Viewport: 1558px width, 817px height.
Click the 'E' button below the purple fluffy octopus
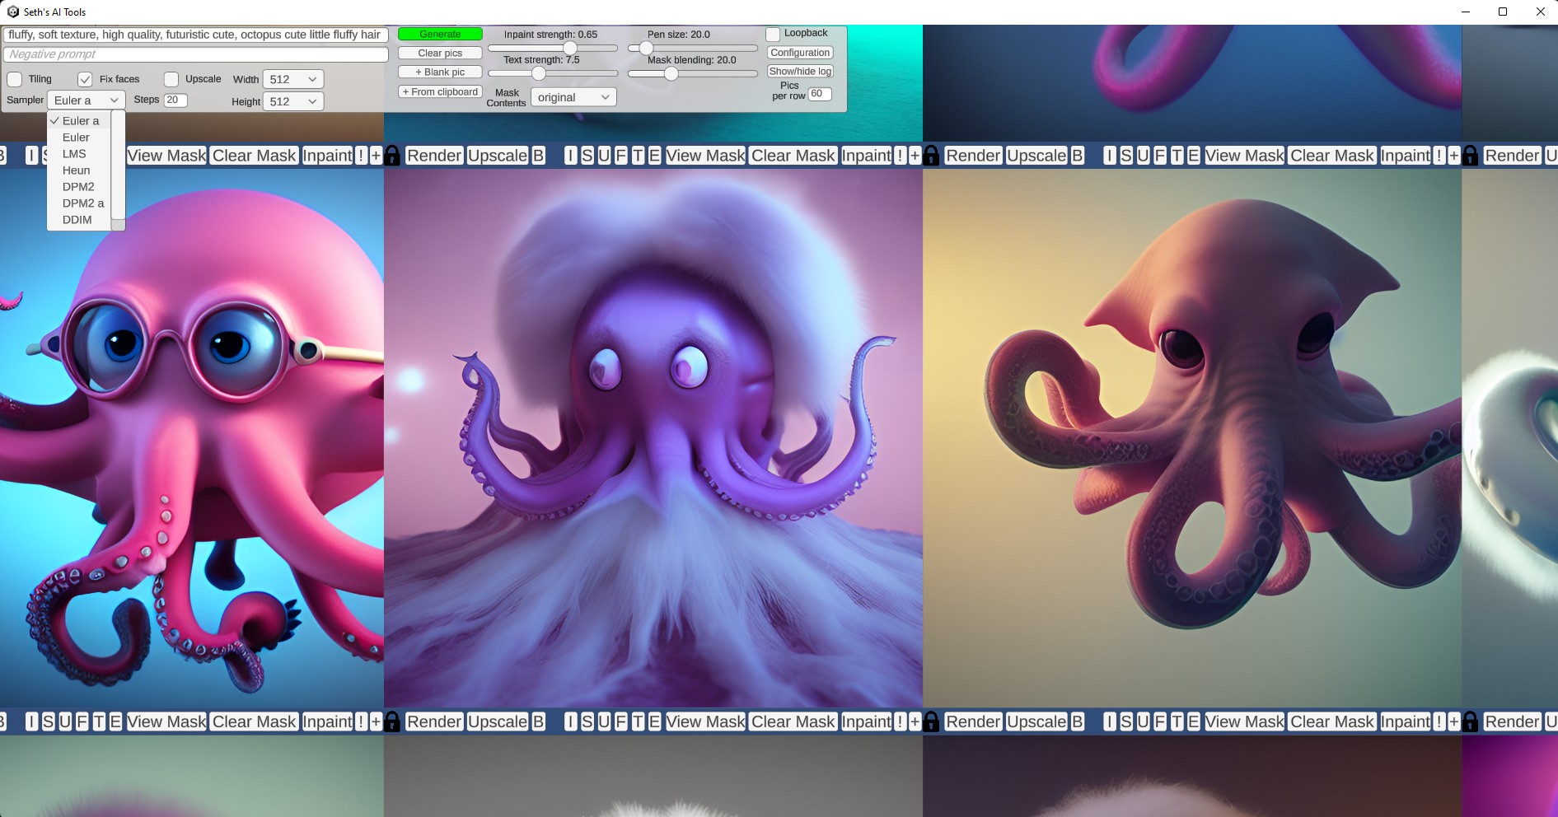coord(654,722)
